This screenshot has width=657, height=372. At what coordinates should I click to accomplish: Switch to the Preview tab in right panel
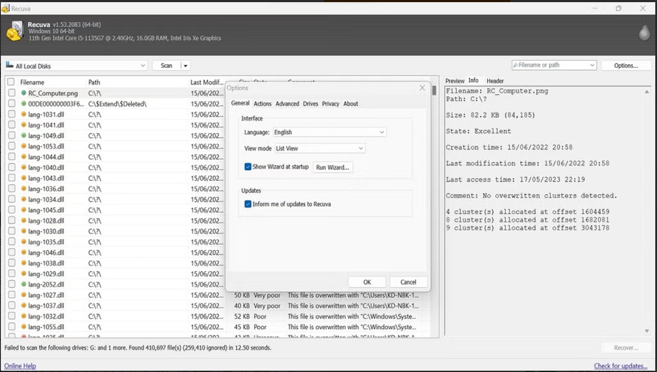(x=455, y=81)
